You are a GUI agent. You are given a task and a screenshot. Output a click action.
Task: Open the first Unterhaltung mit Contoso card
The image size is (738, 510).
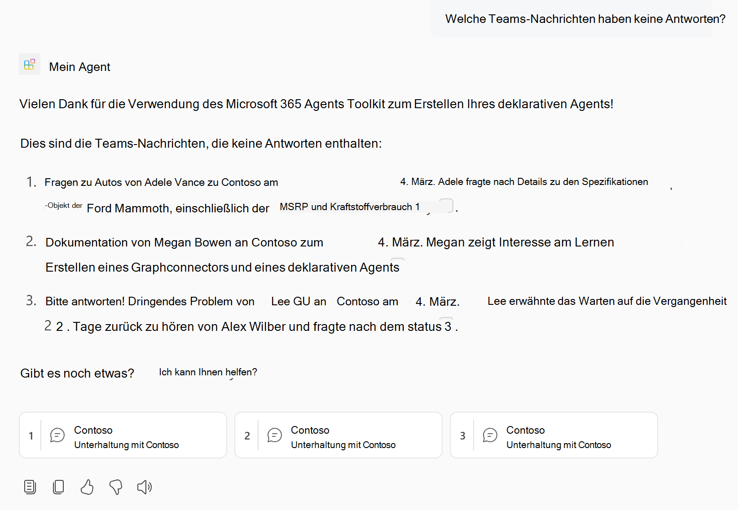point(123,435)
